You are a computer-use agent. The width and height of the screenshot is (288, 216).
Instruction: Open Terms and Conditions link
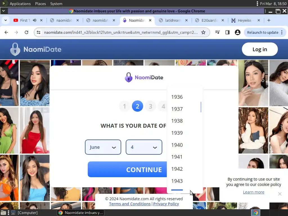click(130, 204)
